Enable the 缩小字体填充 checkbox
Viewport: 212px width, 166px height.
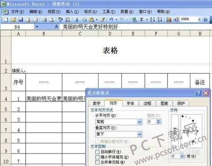pos(97,157)
